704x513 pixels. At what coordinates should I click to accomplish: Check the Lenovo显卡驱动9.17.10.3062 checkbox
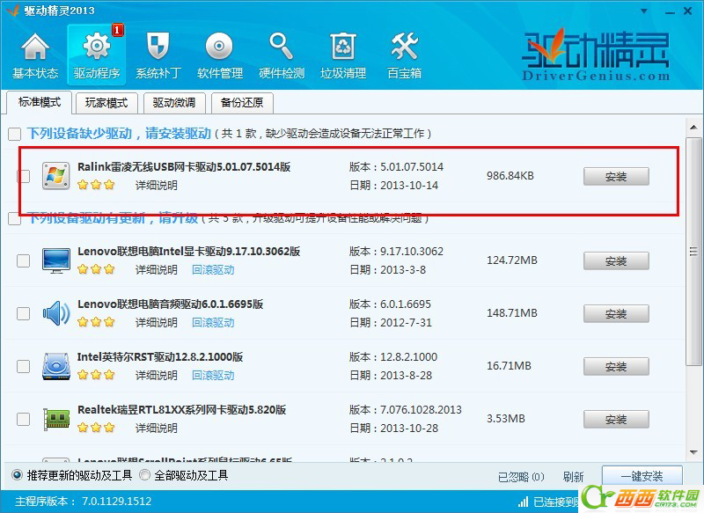pyautogui.click(x=24, y=260)
